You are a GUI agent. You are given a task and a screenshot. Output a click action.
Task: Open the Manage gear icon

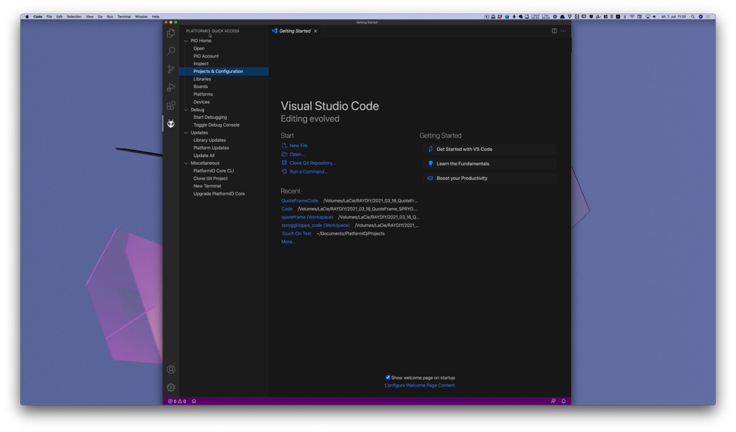pos(171,388)
